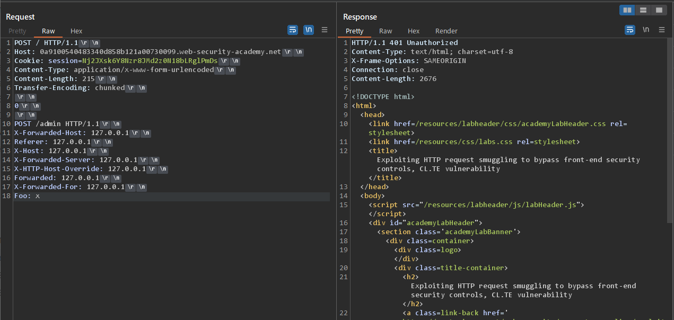
Task: Click the Transfer-Encoding: chunked line
Action: point(80,88)
